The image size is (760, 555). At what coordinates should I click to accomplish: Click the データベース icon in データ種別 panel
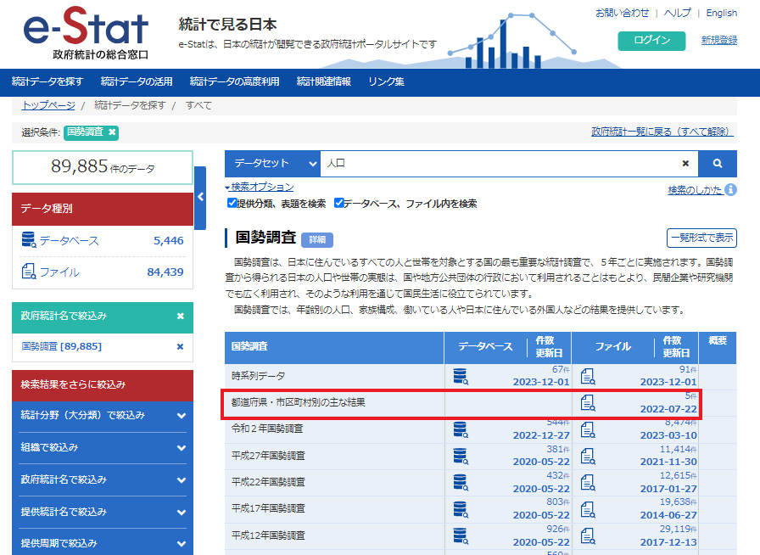coord(29,239)
